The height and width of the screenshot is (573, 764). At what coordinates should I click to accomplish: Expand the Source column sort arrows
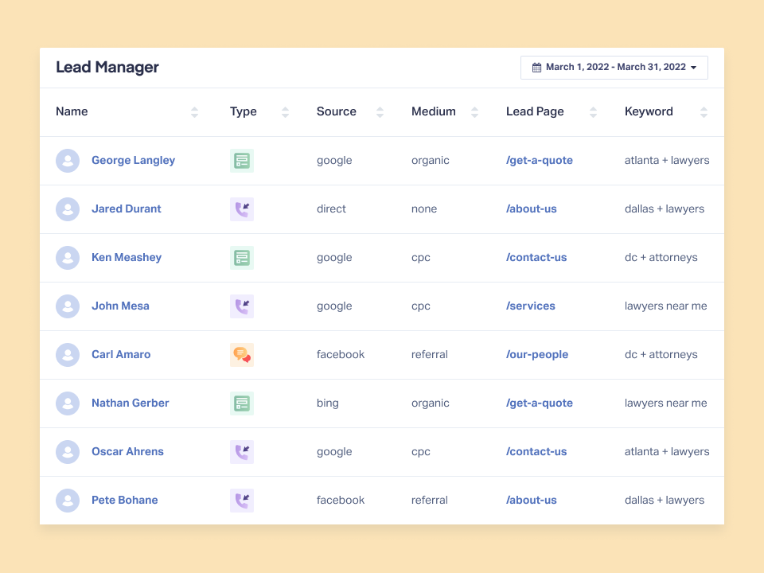point(380,111)
